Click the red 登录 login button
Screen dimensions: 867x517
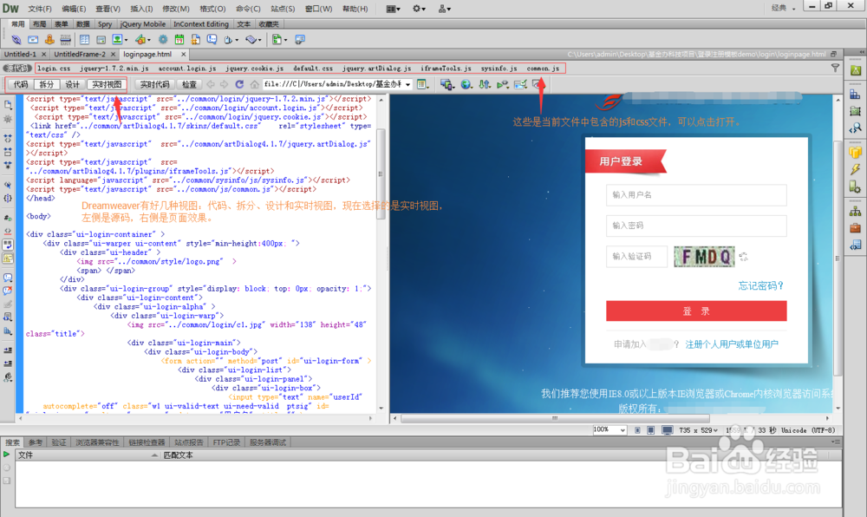pyautogui.click(x=696, y=311)
